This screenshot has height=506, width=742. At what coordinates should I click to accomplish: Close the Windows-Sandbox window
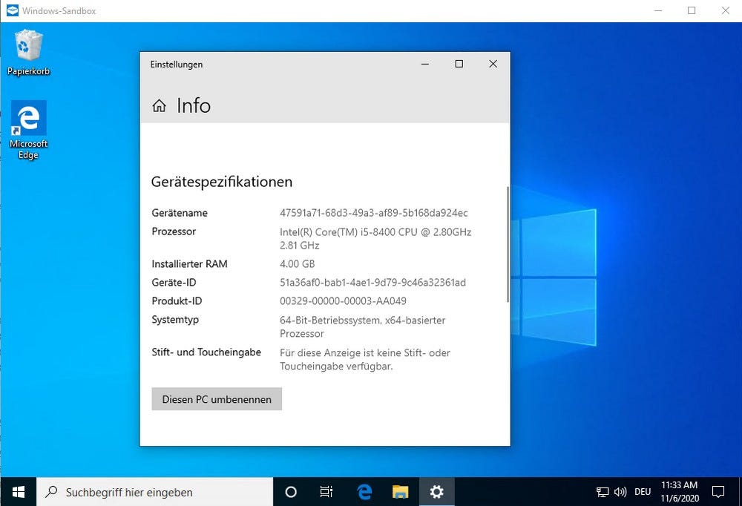[x=726, y=10]
